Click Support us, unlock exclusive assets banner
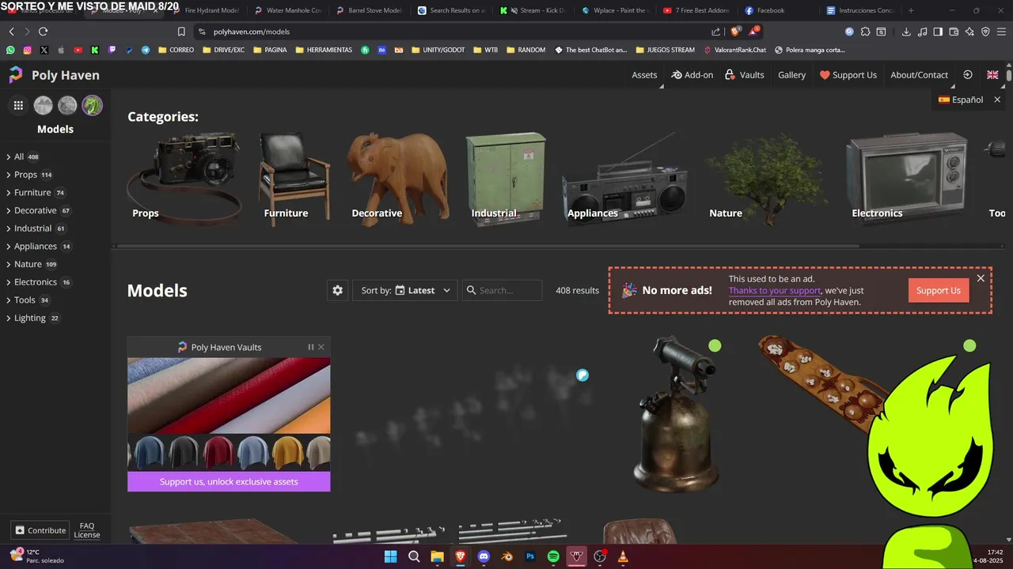This screenshot has width=1013, height=569. pyautogui.click(x=229, y=481)
